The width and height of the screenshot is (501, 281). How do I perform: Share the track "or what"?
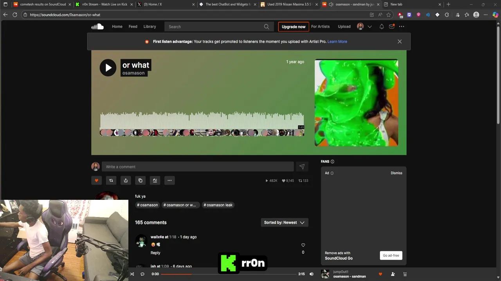(x=126, y=180)
